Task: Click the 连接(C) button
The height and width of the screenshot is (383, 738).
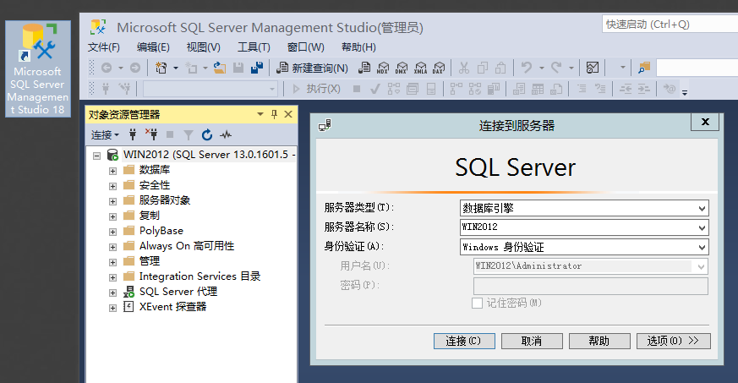Action: click(463, 341)
